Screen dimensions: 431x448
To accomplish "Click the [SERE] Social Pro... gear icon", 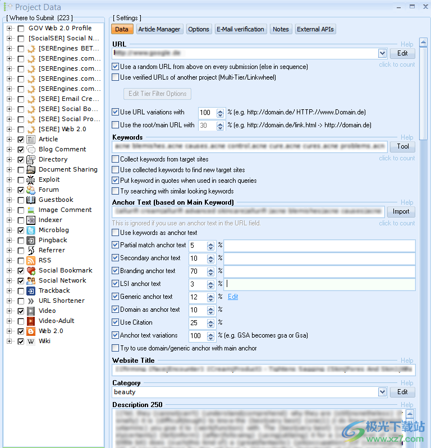I will point(31,119).
